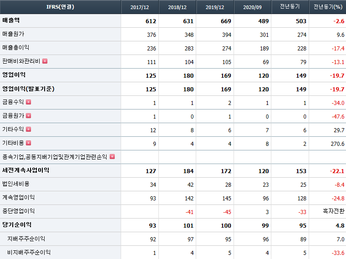The image size is (346, 259).
Task: Click the 영업이익 row label
Action: 14,75
